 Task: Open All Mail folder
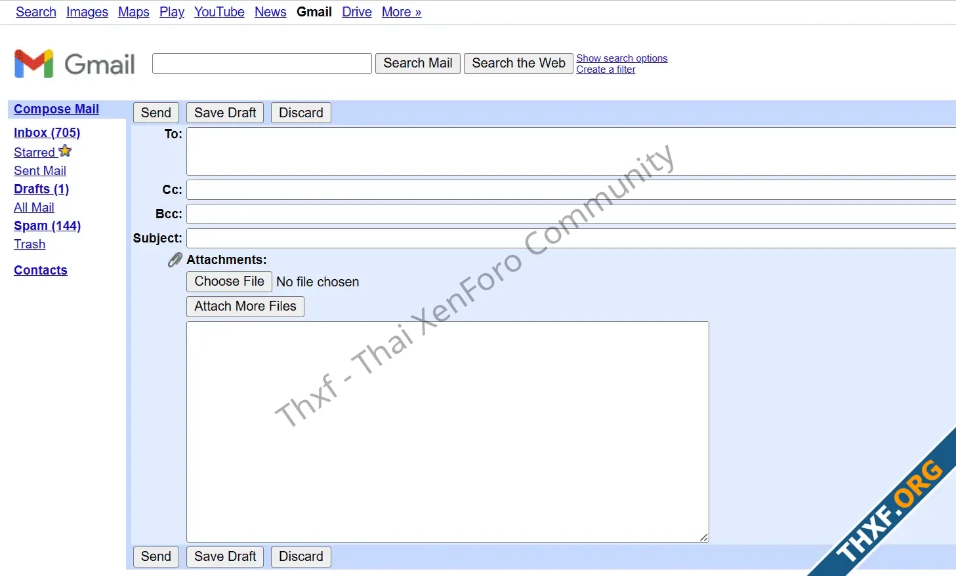coord(34,208)
